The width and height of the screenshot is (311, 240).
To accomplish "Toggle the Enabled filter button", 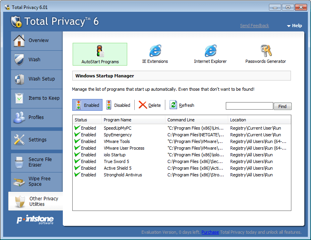I will 87,105.
